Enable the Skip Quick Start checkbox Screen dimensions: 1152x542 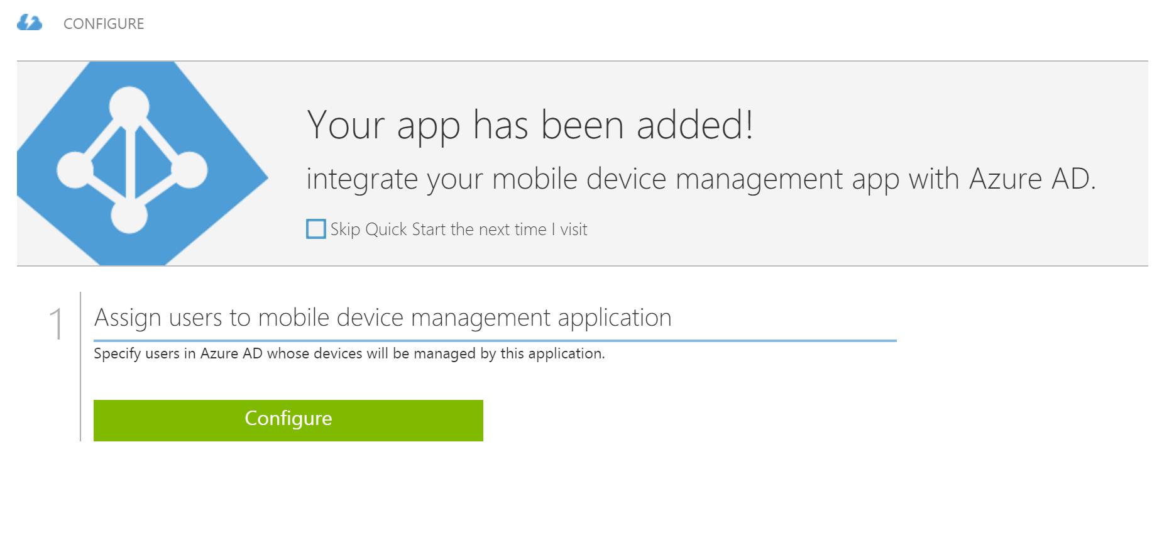[315, 229]
